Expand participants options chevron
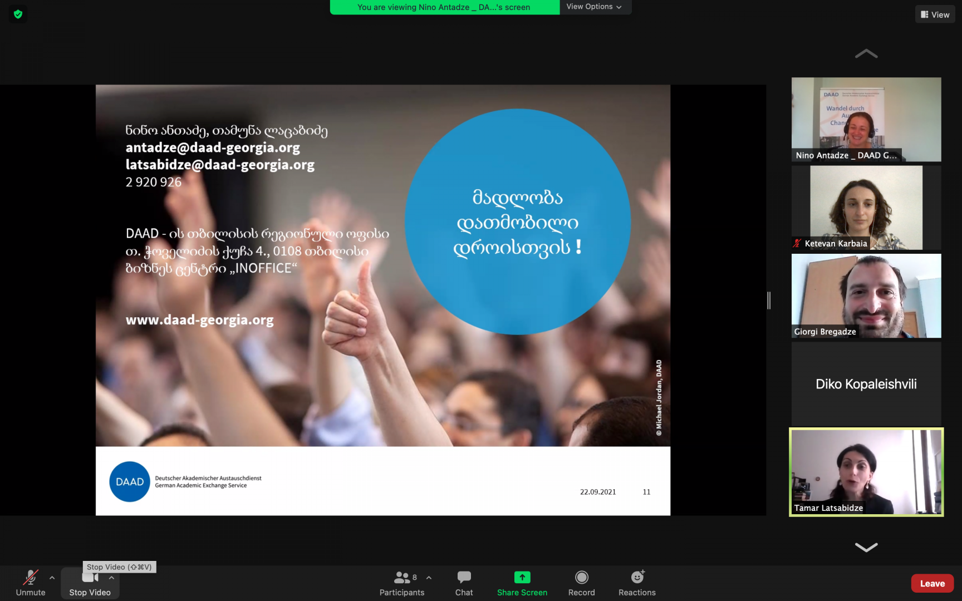 click(429, 578)
